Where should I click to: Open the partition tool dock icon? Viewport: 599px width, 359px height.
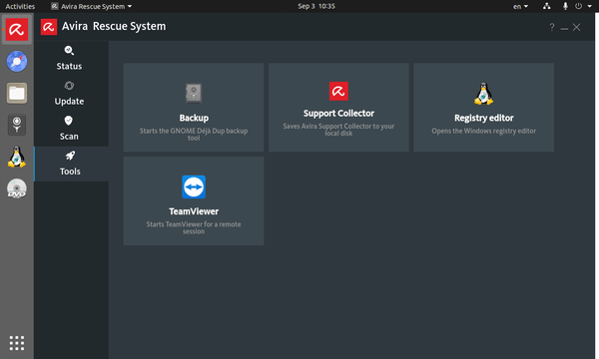[x=17, y=125]
